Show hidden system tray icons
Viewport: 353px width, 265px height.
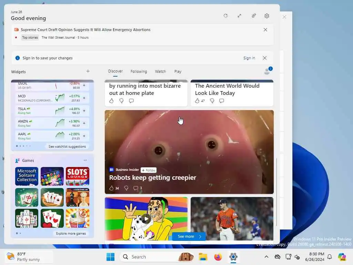coord(266,257)
